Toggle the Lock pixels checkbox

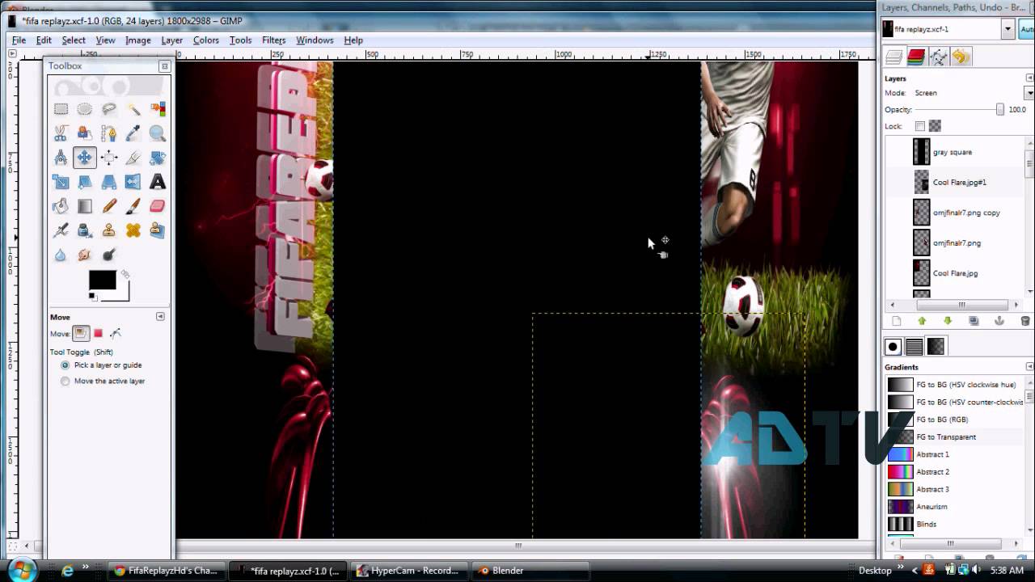(919, 126)
